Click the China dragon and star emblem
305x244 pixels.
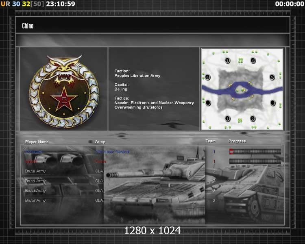click(x=64, y=91)
